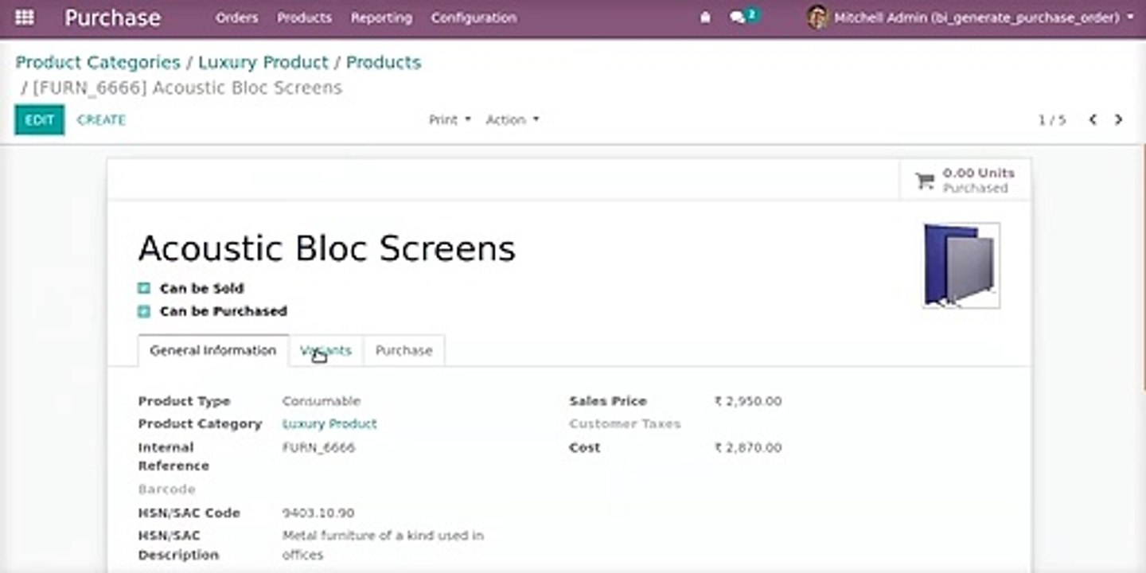
Task: Toggle the Can be Purchased checkbox
Action: coord(144,311)
